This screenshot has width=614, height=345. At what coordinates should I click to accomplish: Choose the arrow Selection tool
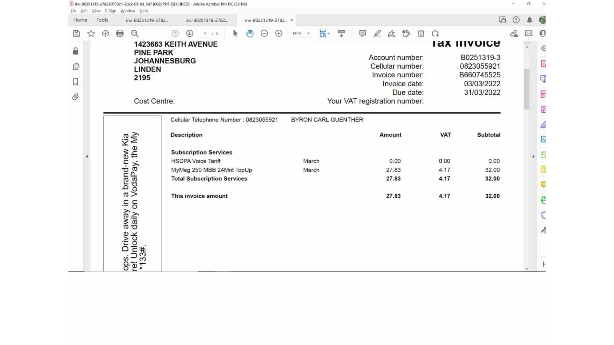pyautogui.click(x=235, y=33)
